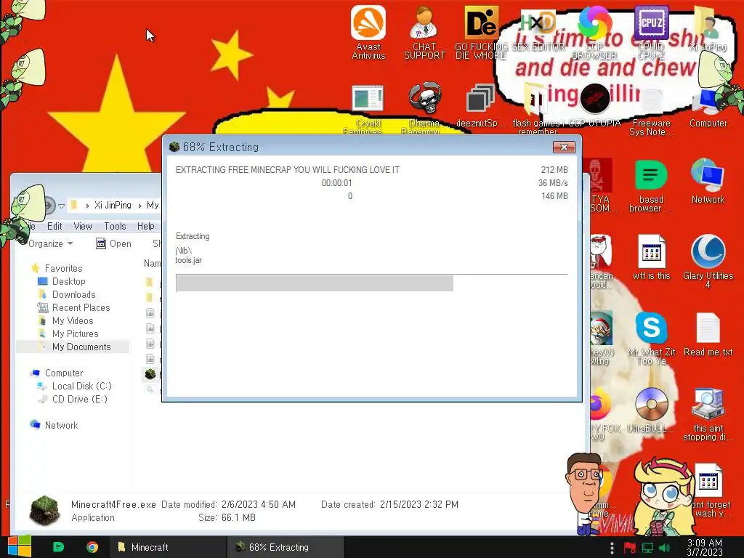Open the CCP UTOPIA desktop icon

pos(594,105)
